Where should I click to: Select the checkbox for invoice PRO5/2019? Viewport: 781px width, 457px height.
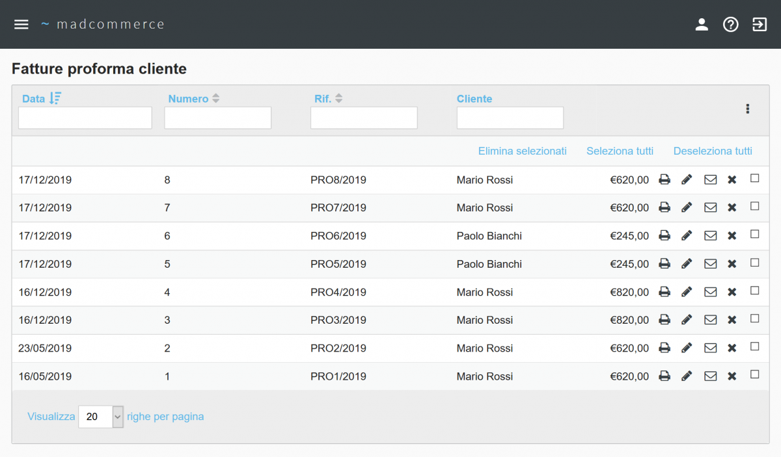click(755, 263)
